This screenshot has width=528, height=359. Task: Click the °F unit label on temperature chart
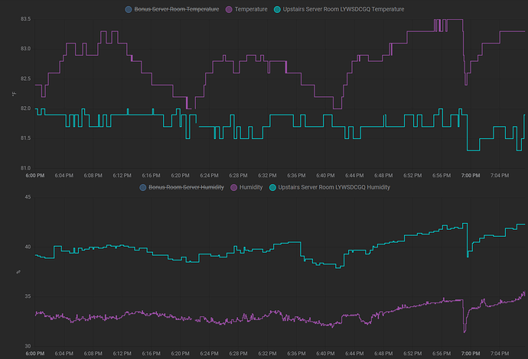[x=14, y=94]
